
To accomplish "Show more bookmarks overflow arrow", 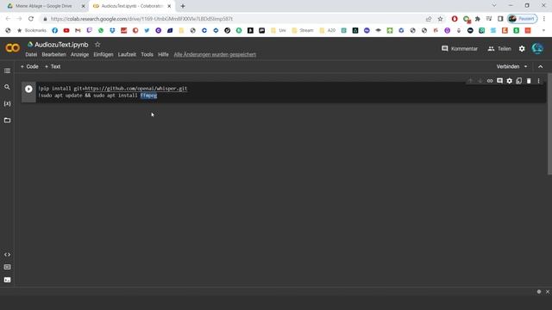I will tap(543, 31).
